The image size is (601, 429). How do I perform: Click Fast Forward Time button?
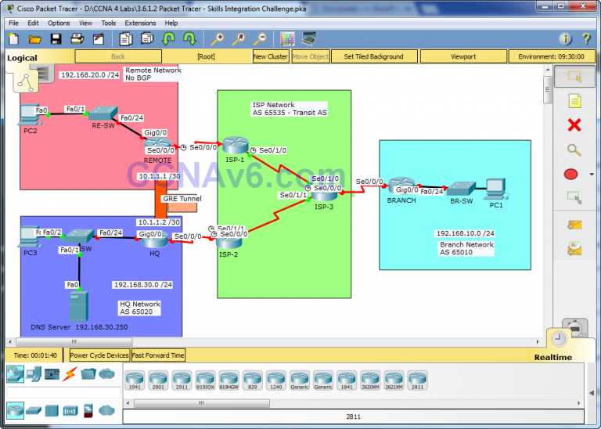pos(158,355)
